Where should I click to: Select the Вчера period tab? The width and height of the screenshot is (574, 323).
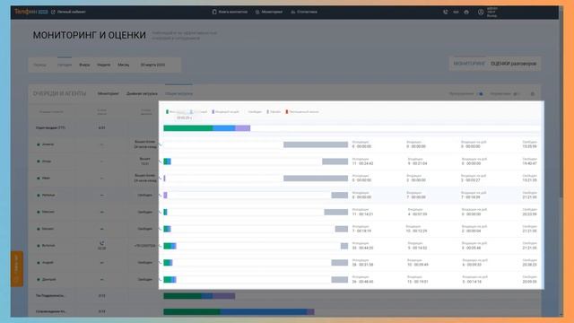tap(84, 65)
